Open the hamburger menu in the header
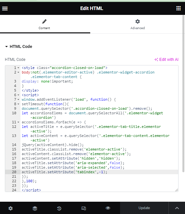This screenshot has height=214, width=185. tap(5, 8)
